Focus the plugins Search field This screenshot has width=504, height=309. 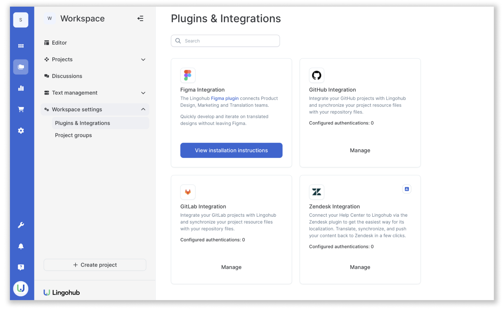[x=225, y=41]
